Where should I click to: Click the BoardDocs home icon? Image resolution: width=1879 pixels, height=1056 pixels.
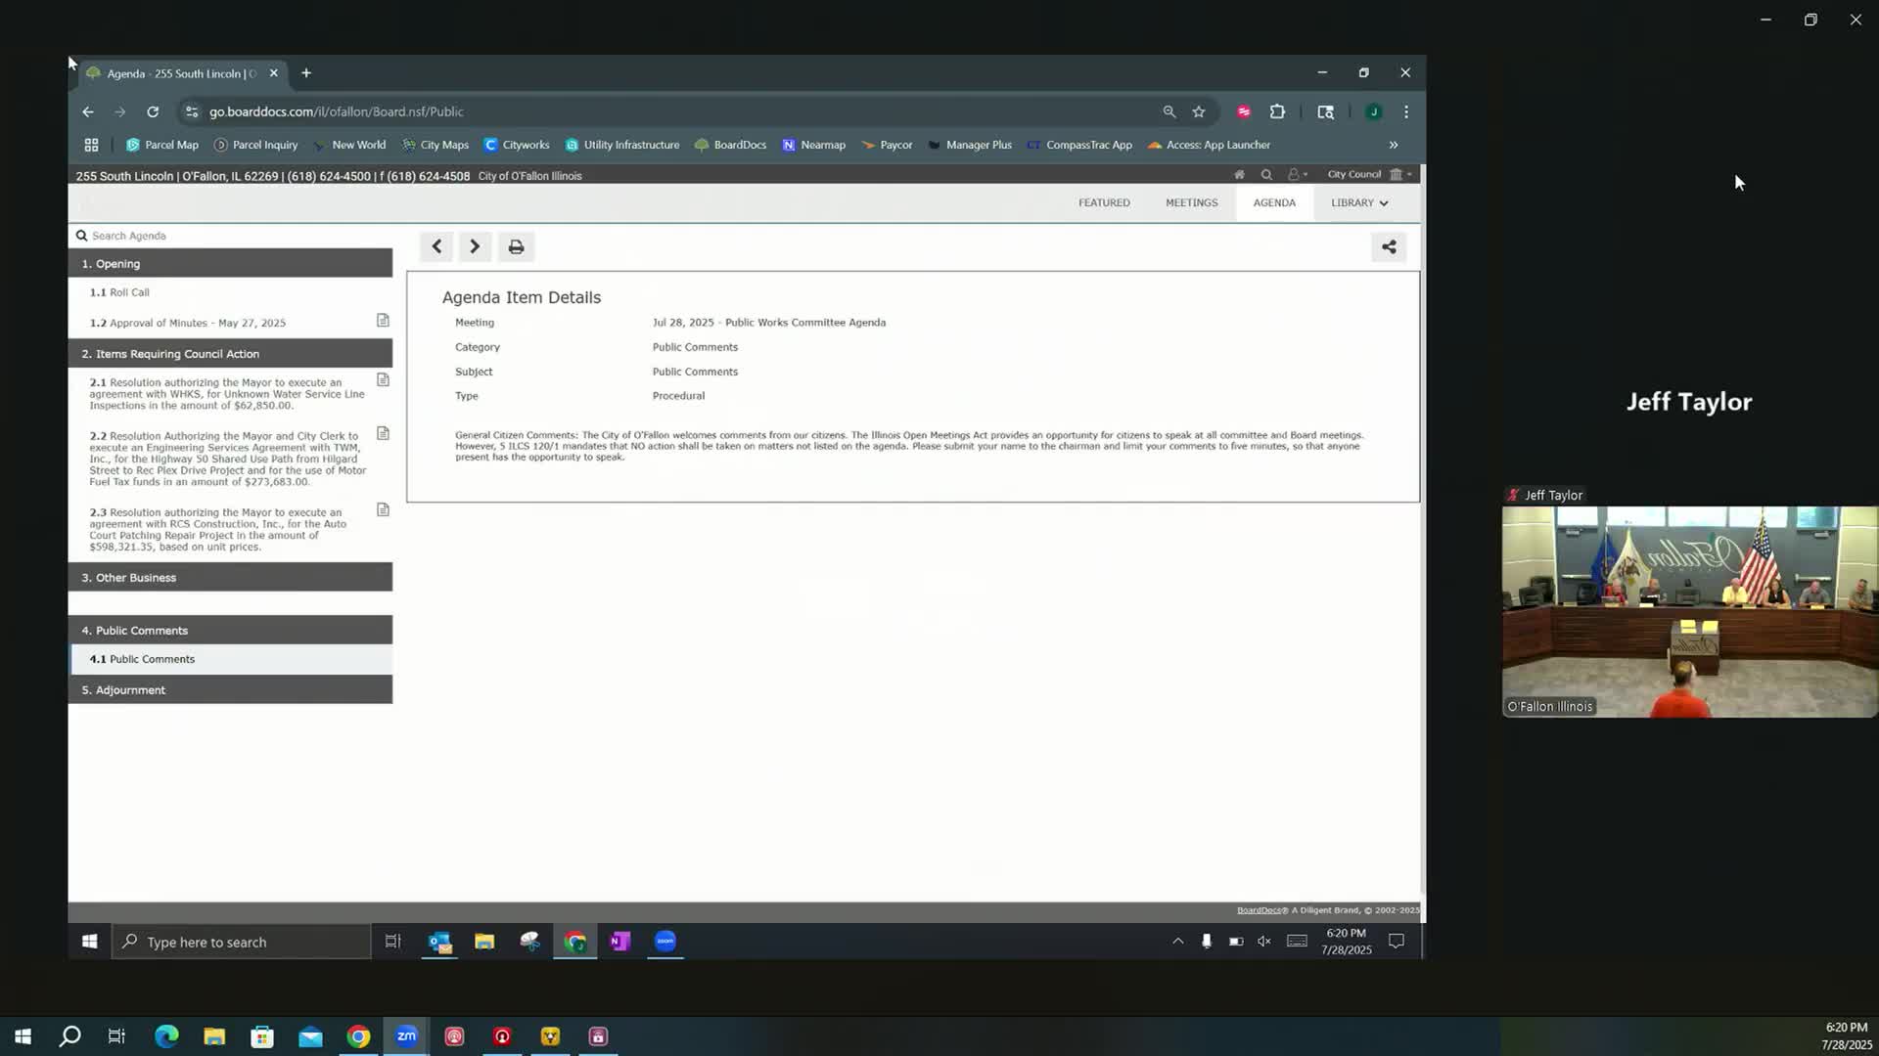1239,175
